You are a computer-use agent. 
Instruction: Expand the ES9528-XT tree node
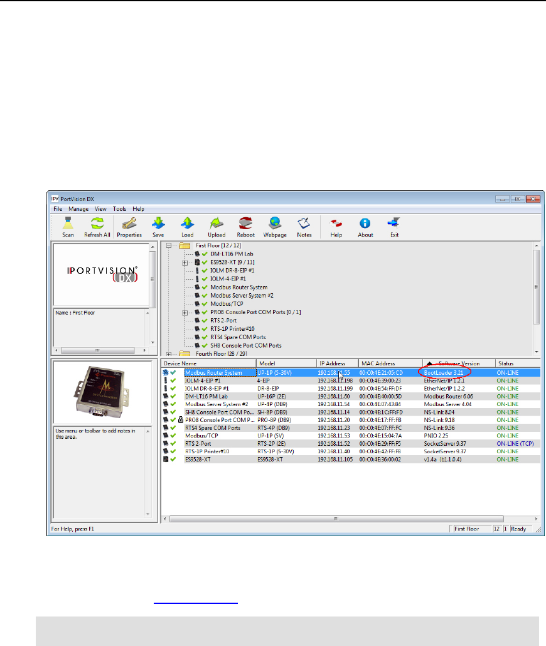coord(185,262)
